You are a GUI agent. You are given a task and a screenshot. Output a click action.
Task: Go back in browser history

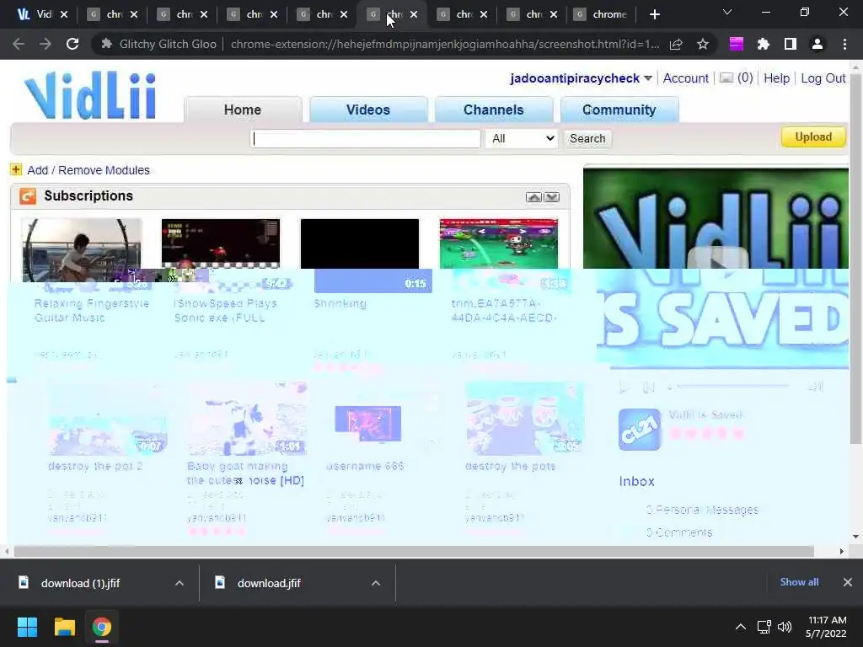[x=19, y=44]
